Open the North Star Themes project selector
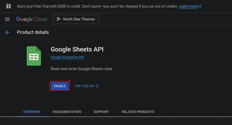 (x=76, y=19)
